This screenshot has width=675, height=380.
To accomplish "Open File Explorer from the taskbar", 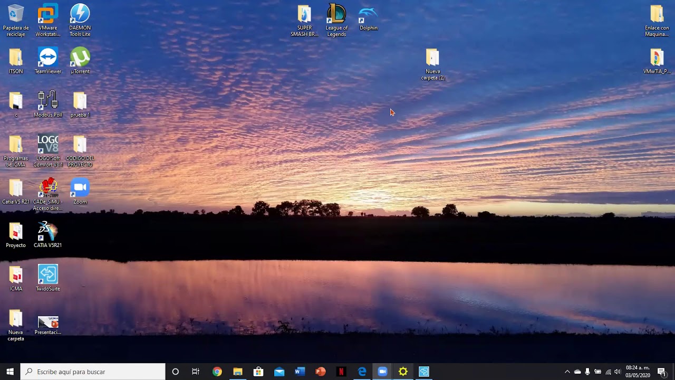I will coord(238,372).
